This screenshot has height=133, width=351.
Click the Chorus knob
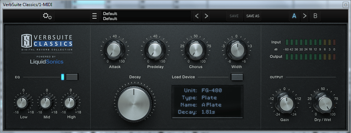pos(195,49)
